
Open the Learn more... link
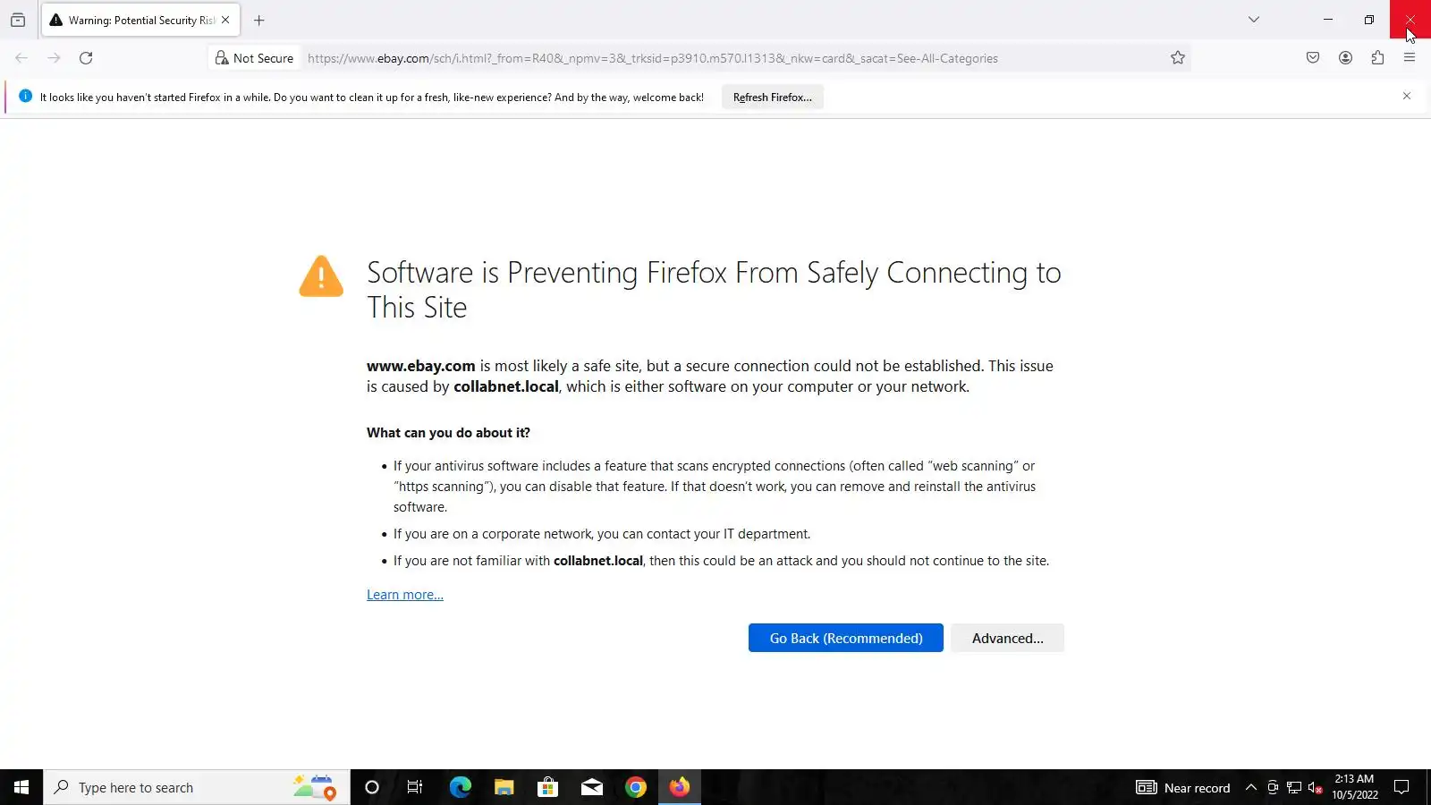(405, 595)
